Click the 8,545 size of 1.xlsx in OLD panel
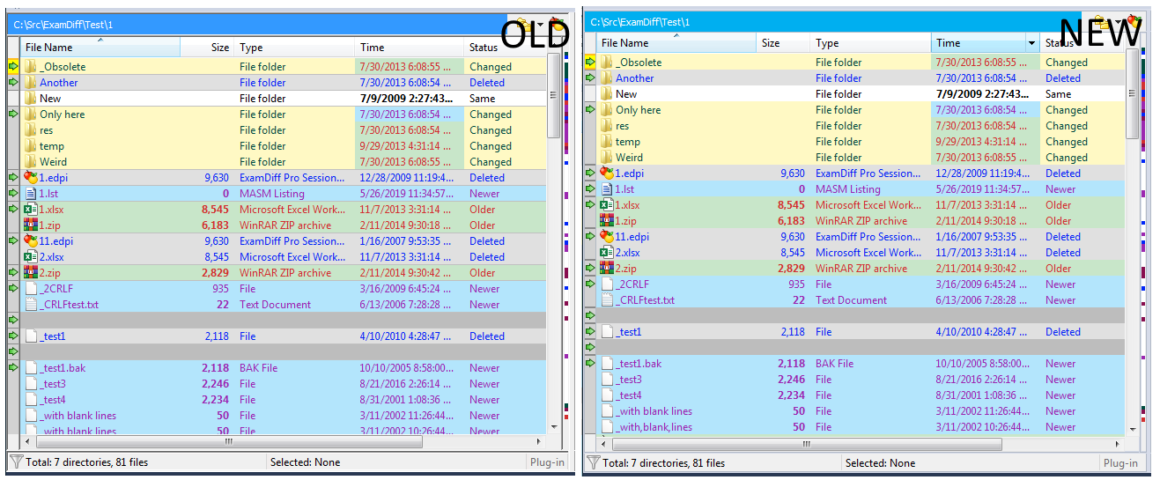The width and height of the screenshot is (1160, 480). point(215,210)
